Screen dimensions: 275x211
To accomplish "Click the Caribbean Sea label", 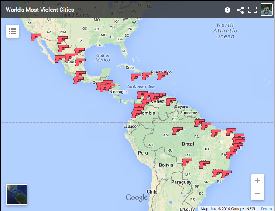I will coord(140,86).
